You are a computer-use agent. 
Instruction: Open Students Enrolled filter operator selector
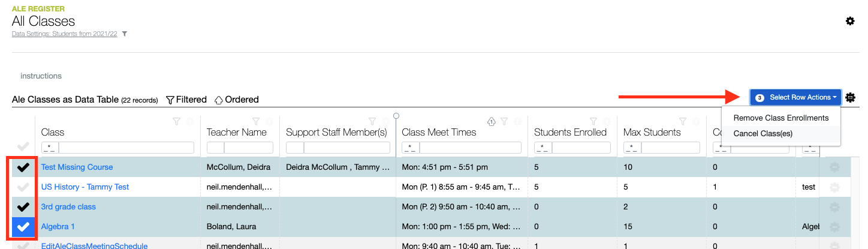click(x=542, y=148)
